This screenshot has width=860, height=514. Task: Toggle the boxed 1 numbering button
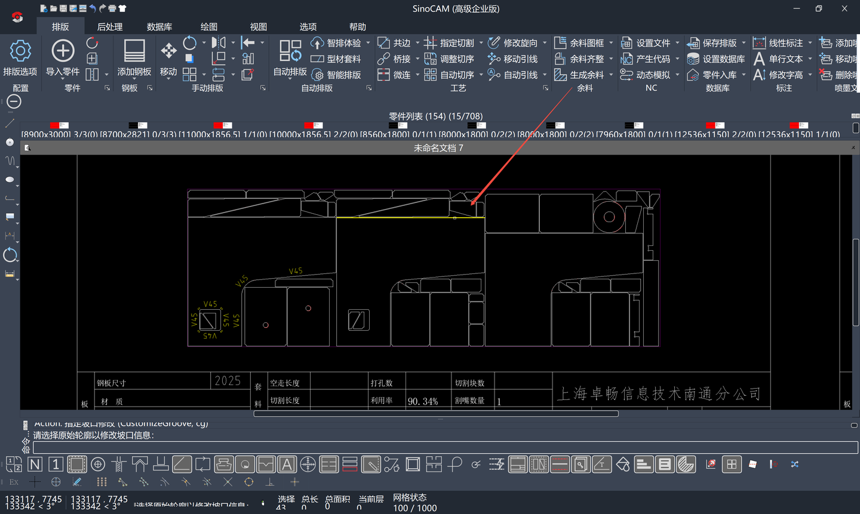(x=56, y=464)
